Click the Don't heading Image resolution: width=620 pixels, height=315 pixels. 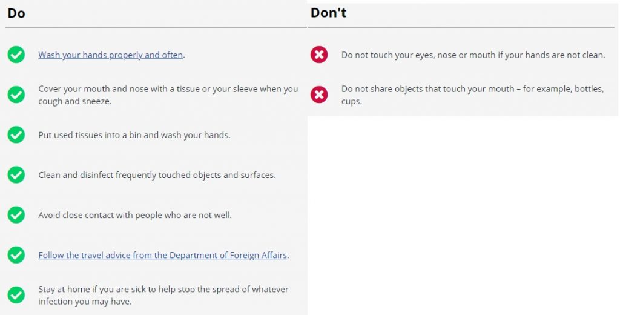328,13
